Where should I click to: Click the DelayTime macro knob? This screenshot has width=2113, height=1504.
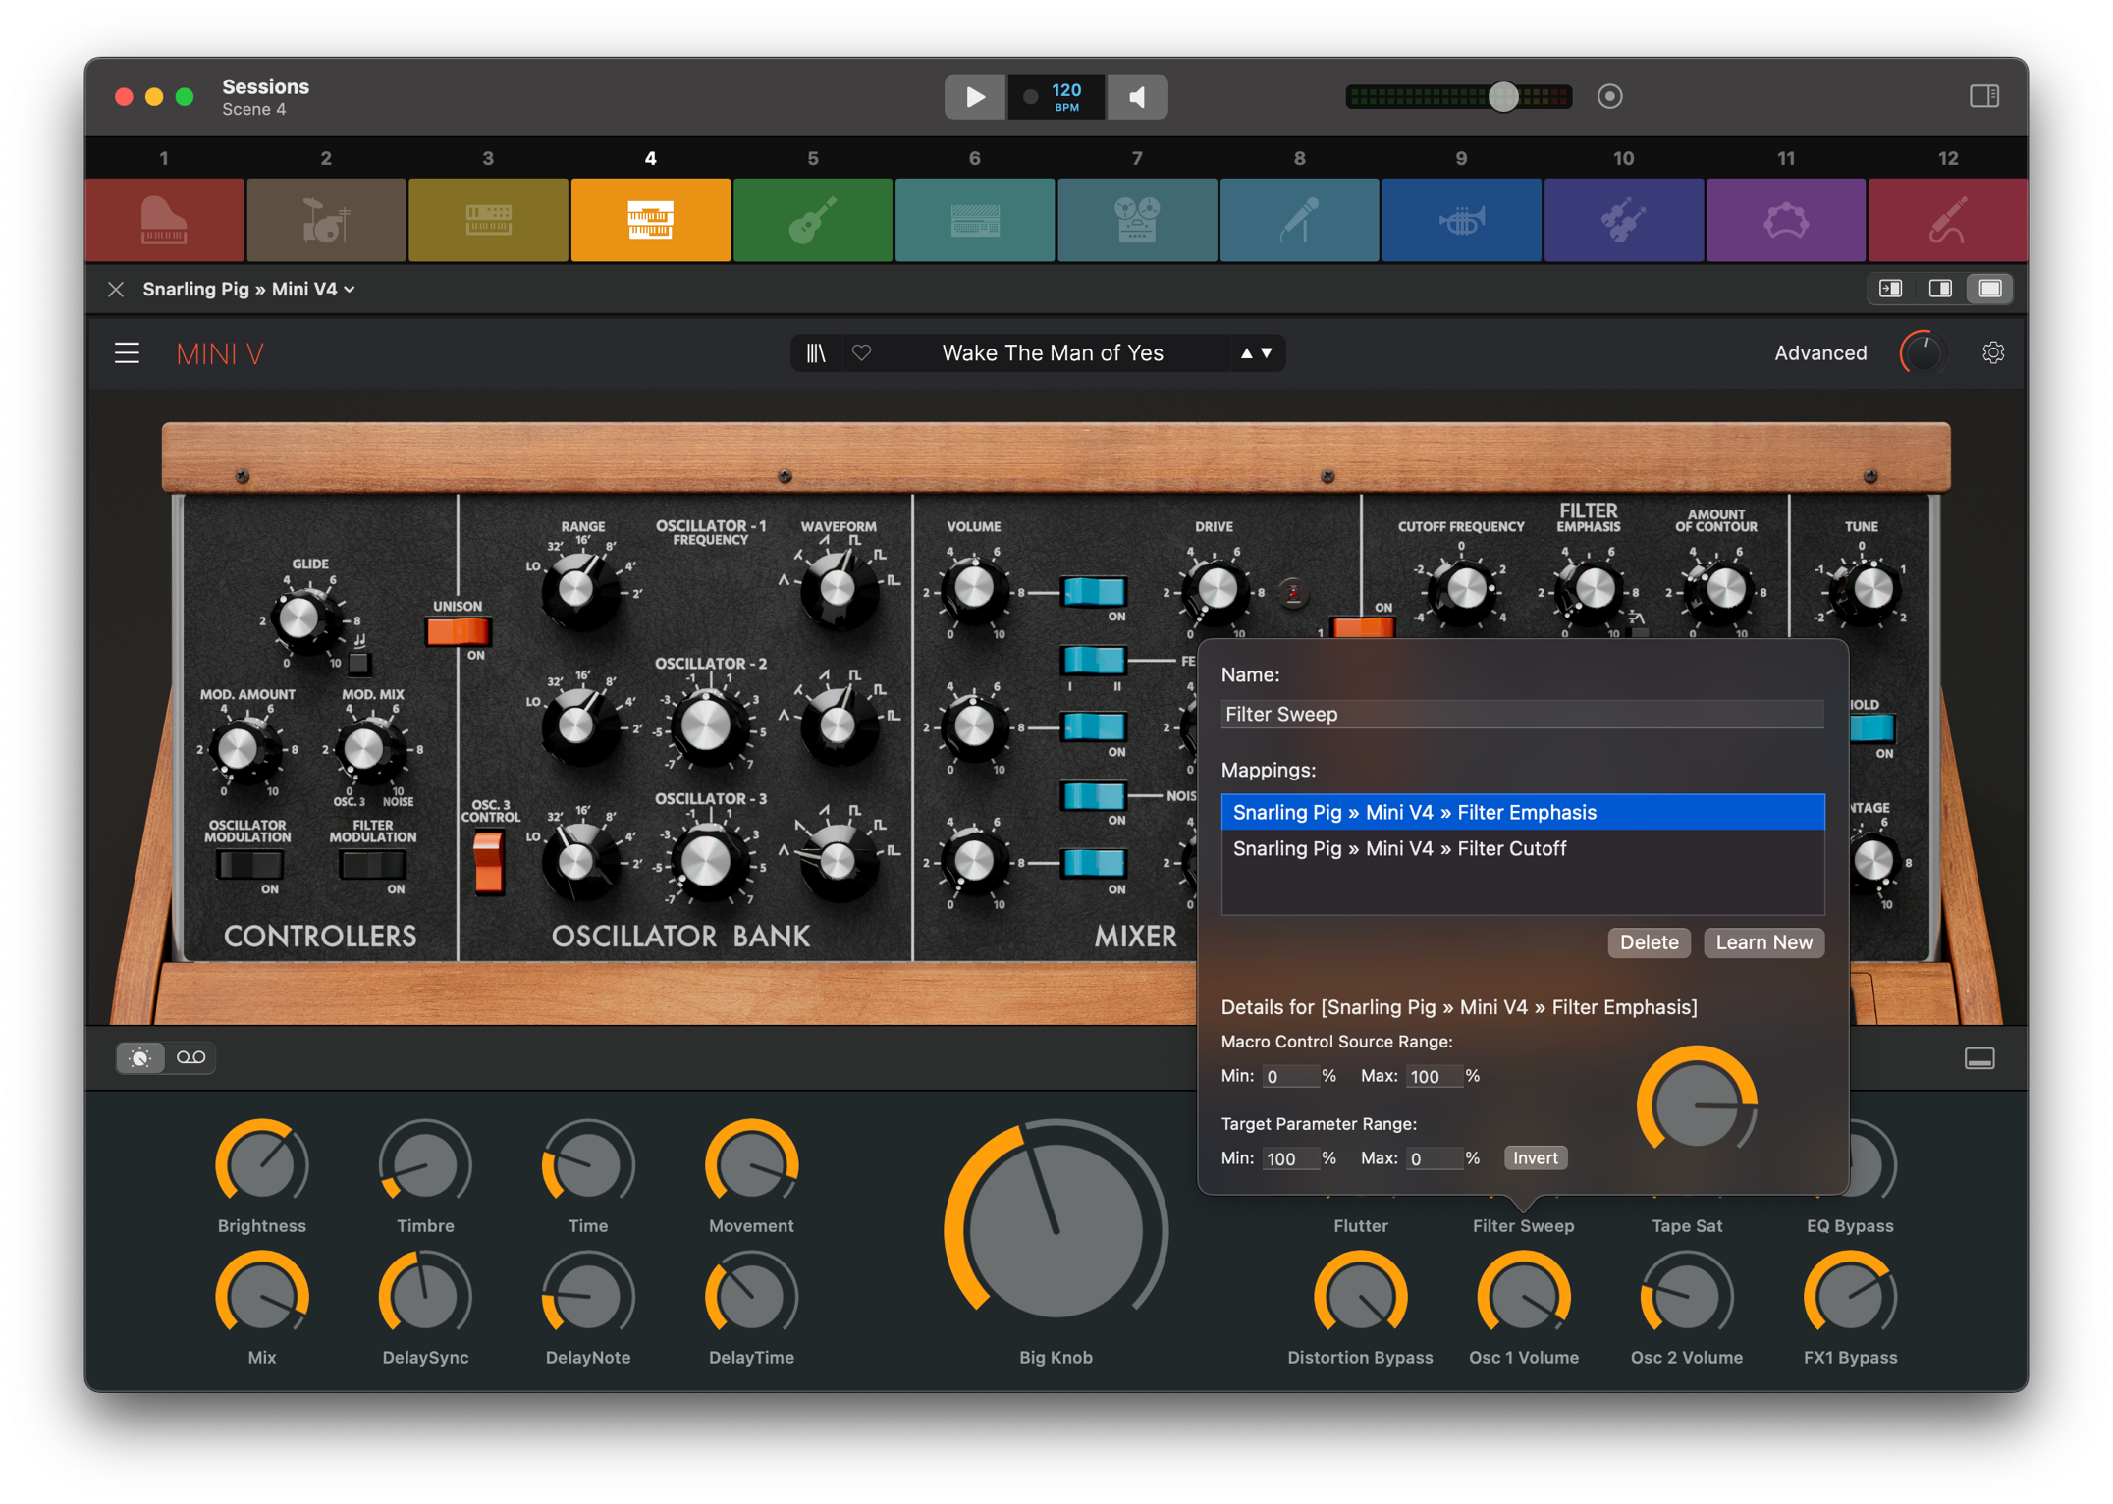(x=751, y=1298)
